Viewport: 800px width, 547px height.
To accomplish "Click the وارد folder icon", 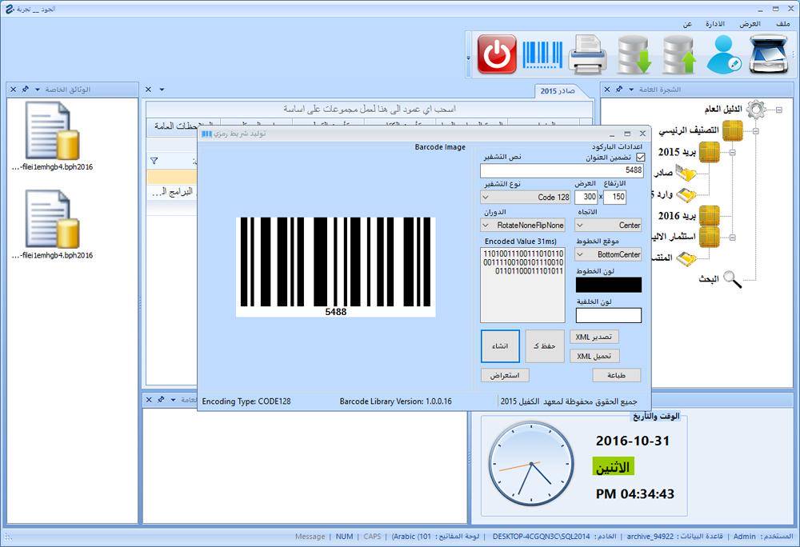I will coord(686,194).
